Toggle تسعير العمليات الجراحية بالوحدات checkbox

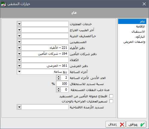pyautogui.click(x=111, y=101)
